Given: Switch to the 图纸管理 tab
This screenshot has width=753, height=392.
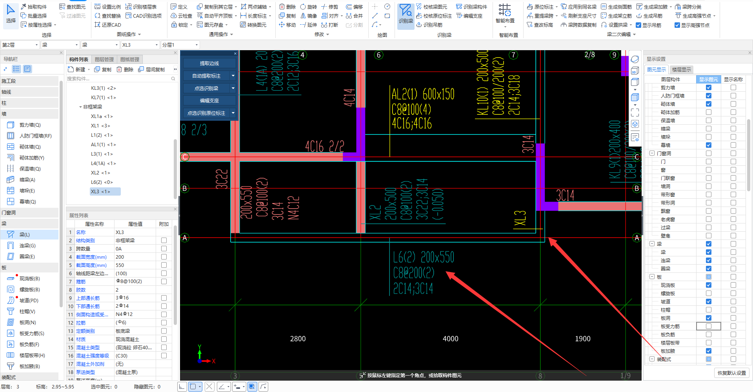Looking at the screenshot, I should pos(130,59).
